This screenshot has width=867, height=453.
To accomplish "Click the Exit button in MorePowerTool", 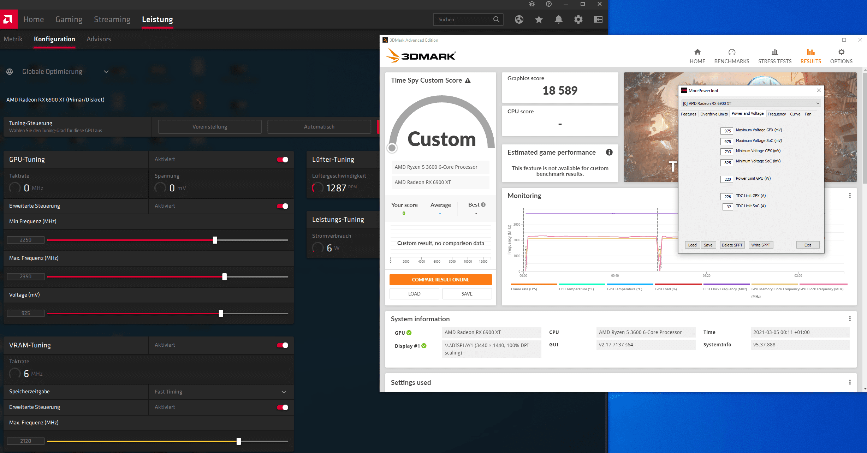I will 808,245.
